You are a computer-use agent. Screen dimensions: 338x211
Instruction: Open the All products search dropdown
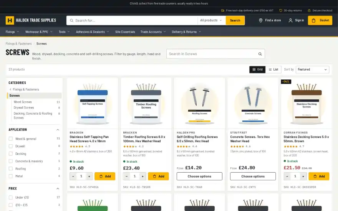[211, 20]
